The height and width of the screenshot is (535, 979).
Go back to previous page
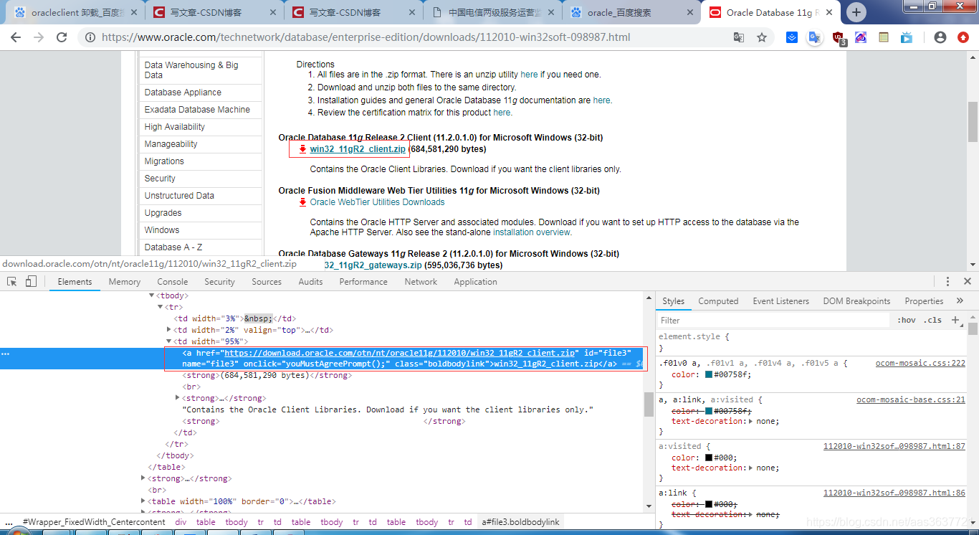tap(16, 37)
